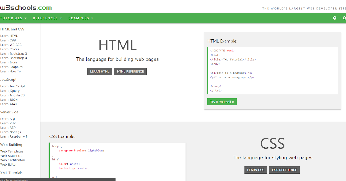The height and width of the screenshot is (181, 346).
Task: Click the '<!DOCTYPE html>' code line
Action: 222,51
